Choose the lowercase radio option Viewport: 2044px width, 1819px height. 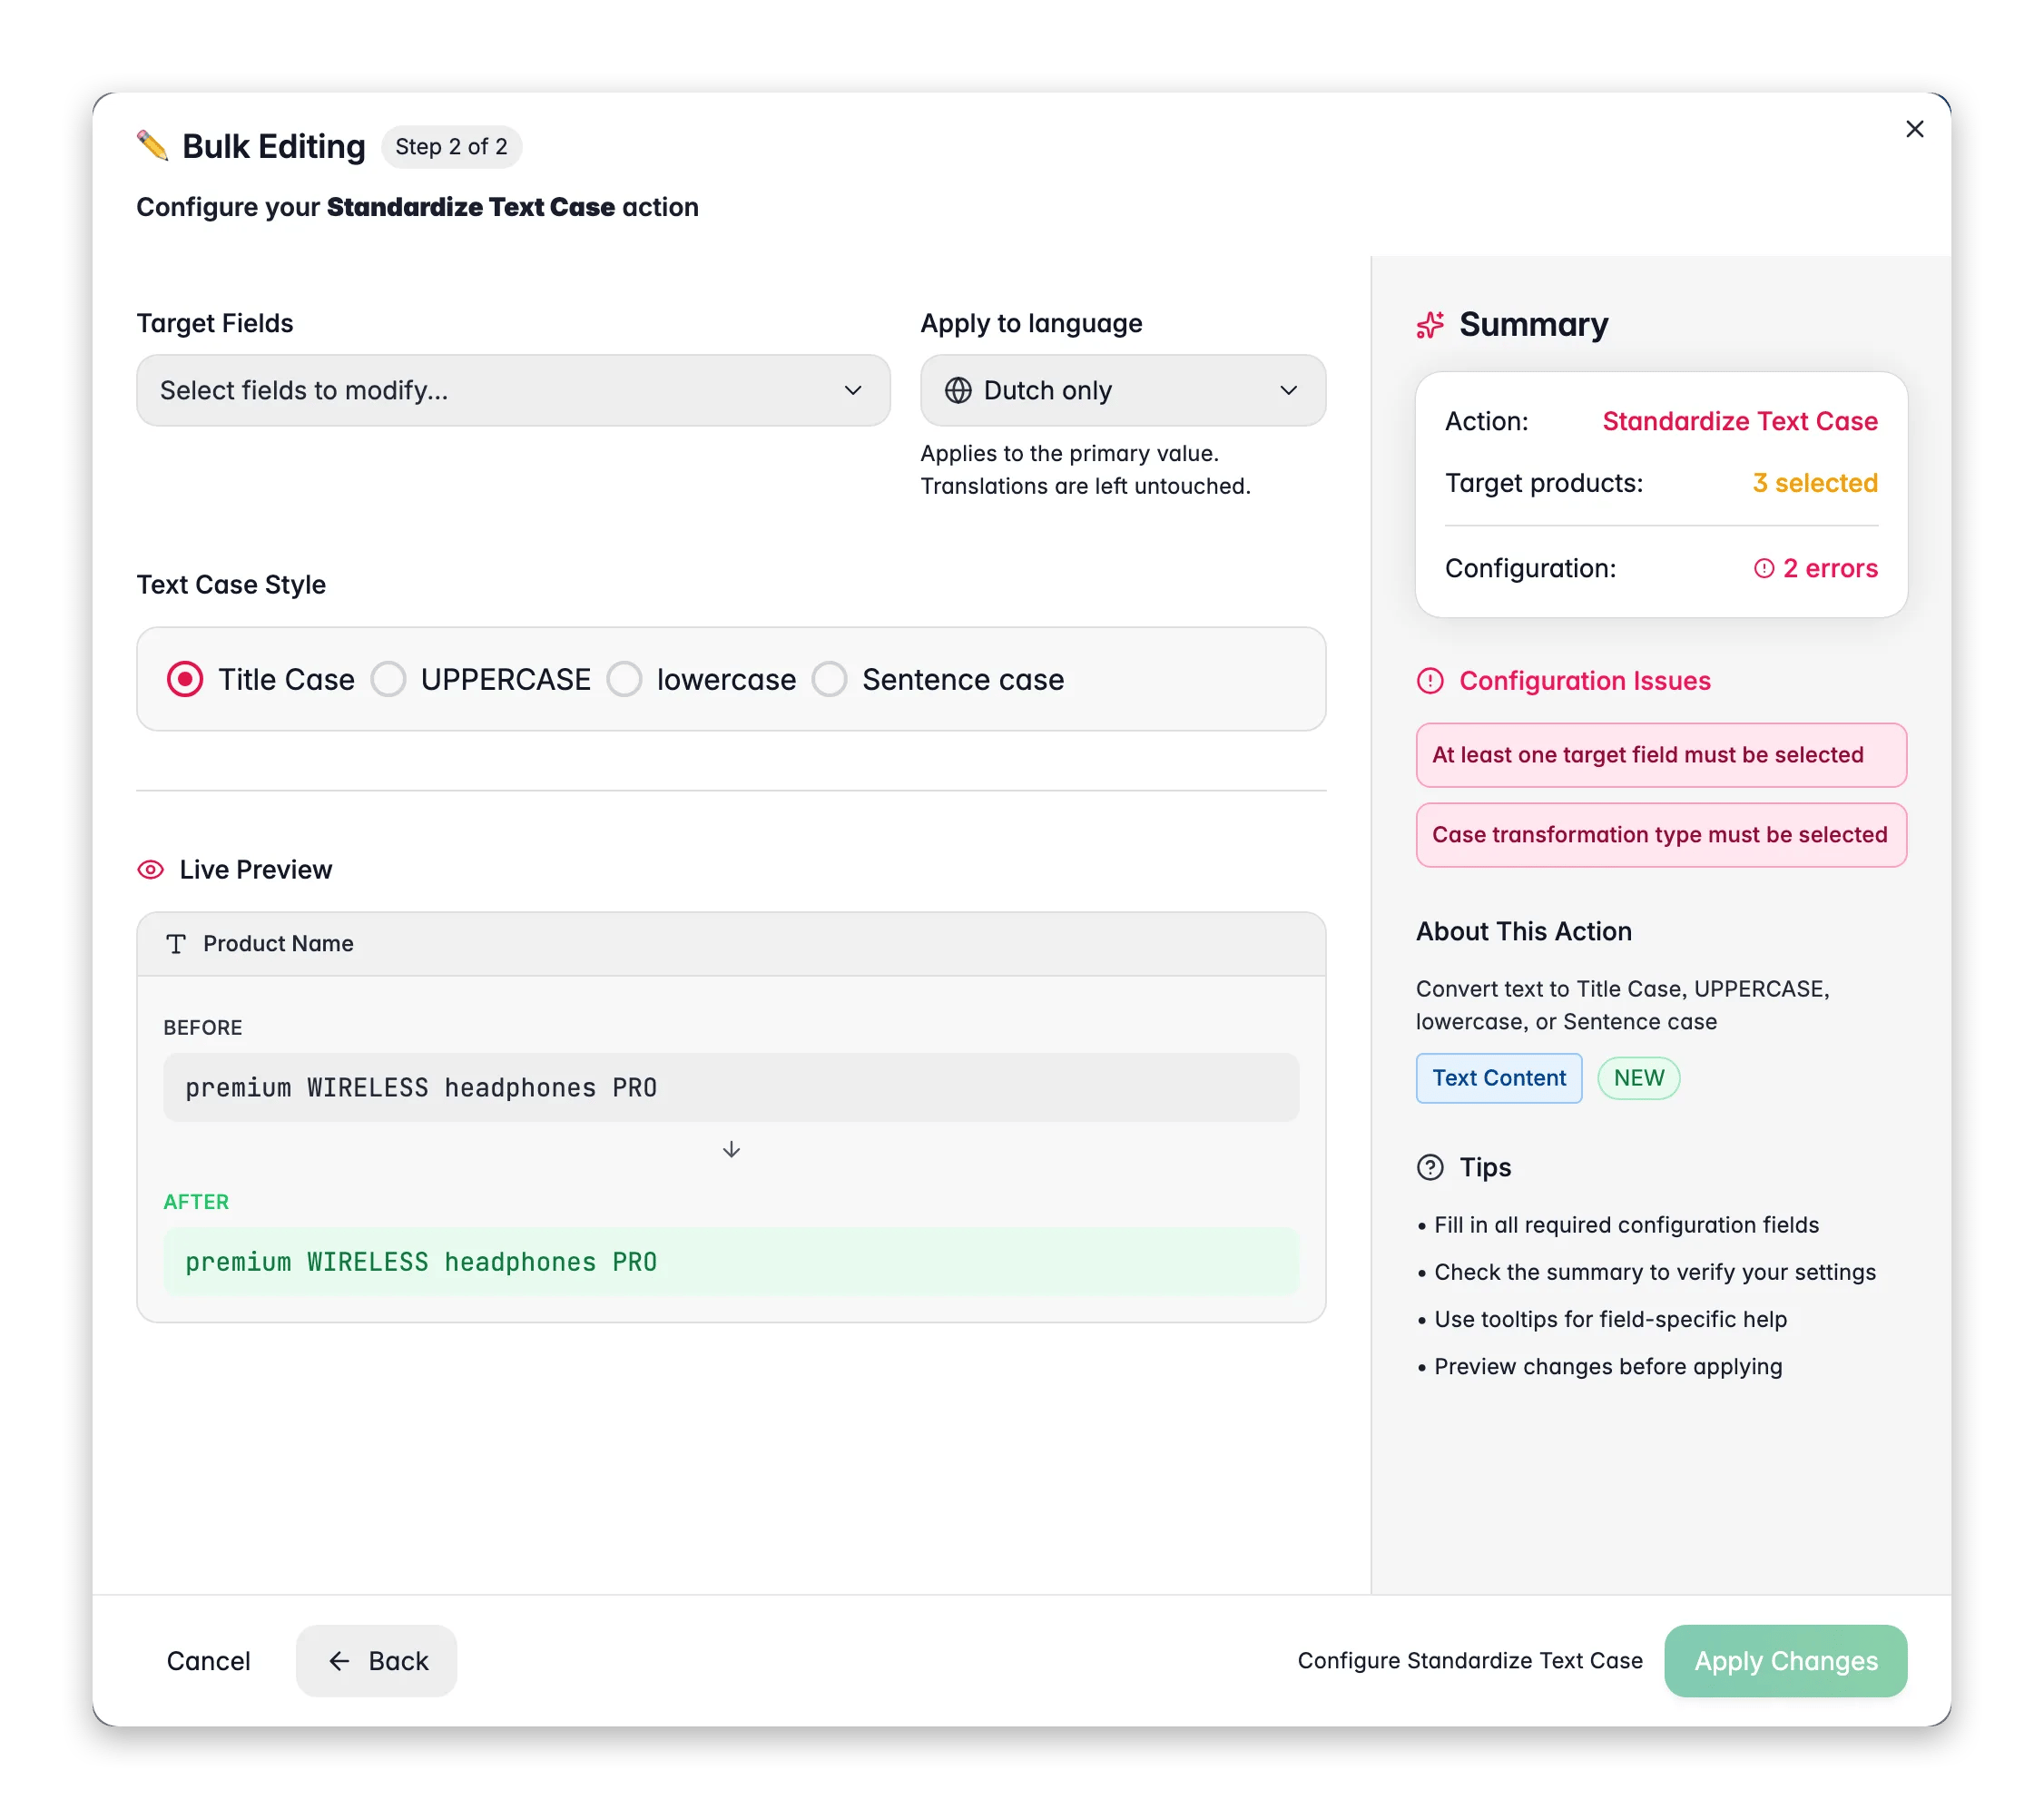pos(624,679)
